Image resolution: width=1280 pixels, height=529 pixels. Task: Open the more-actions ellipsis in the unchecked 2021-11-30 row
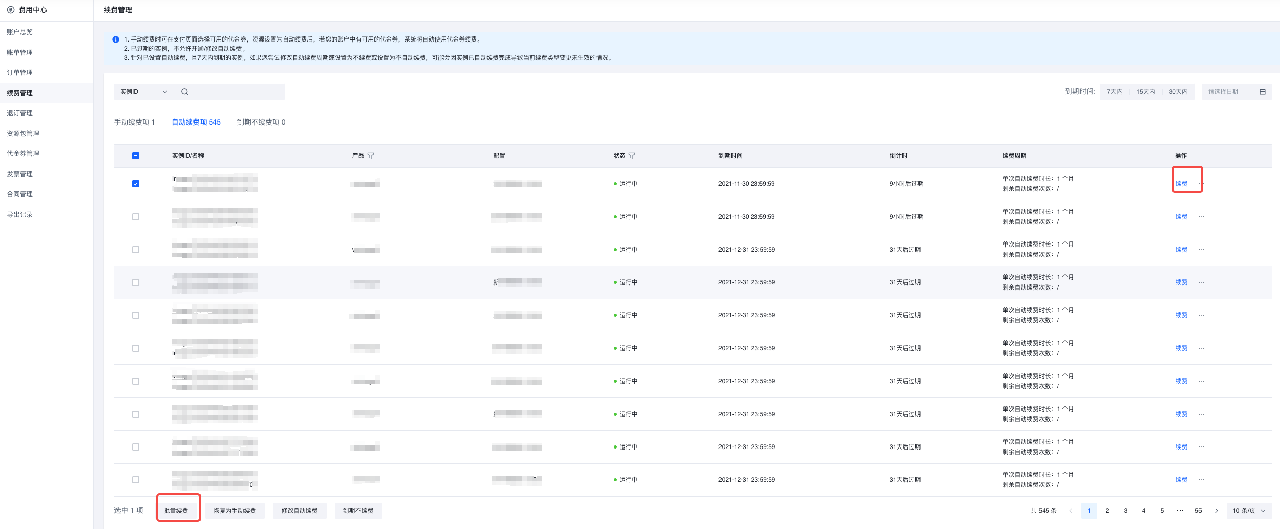[x=1202, y=217]
